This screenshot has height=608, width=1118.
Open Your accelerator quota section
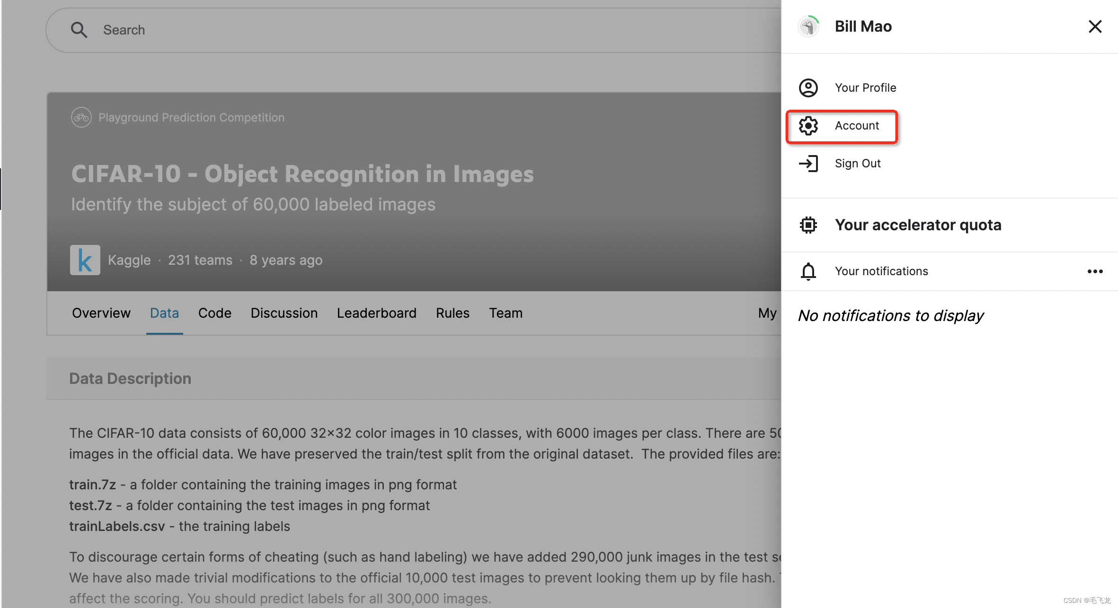coord(918,225)
